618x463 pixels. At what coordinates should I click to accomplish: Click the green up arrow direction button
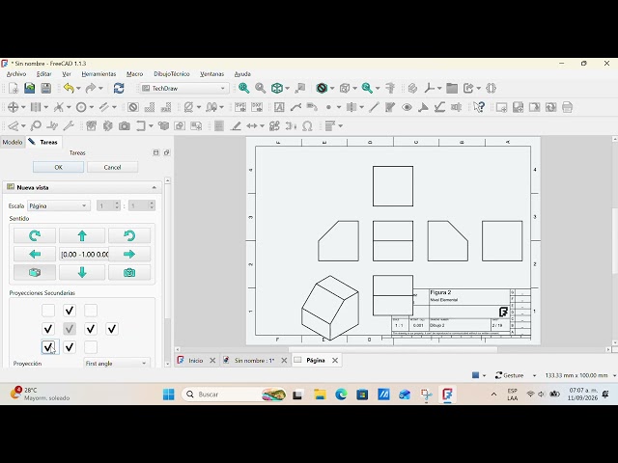tap(82, 235)
